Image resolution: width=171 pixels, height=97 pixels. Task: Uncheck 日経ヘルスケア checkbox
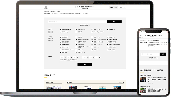click(61, 47)
